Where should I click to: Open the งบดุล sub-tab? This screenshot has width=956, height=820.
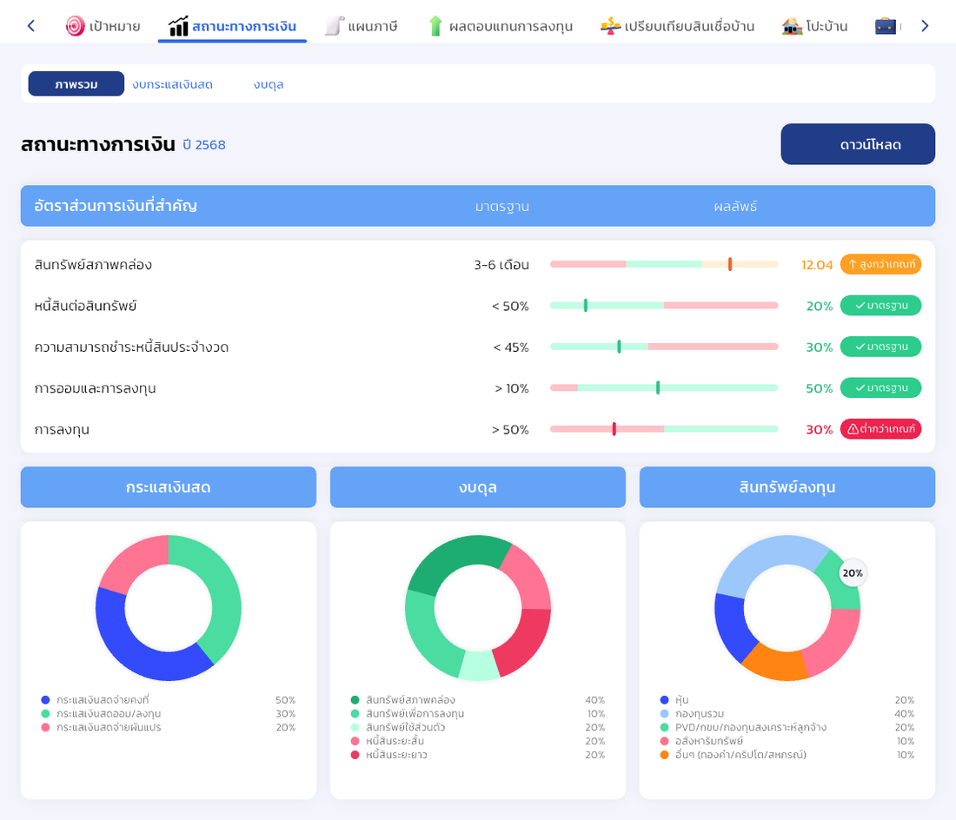tap(269, 84)
